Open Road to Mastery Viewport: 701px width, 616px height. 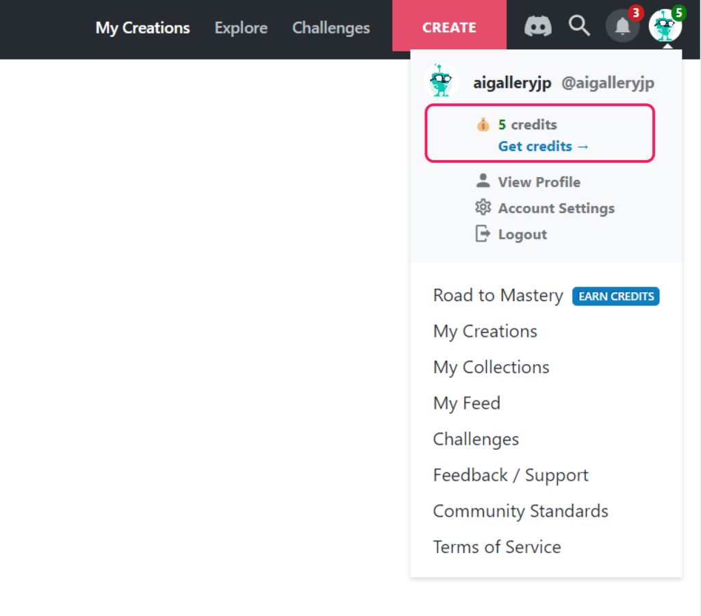(498, 296)
